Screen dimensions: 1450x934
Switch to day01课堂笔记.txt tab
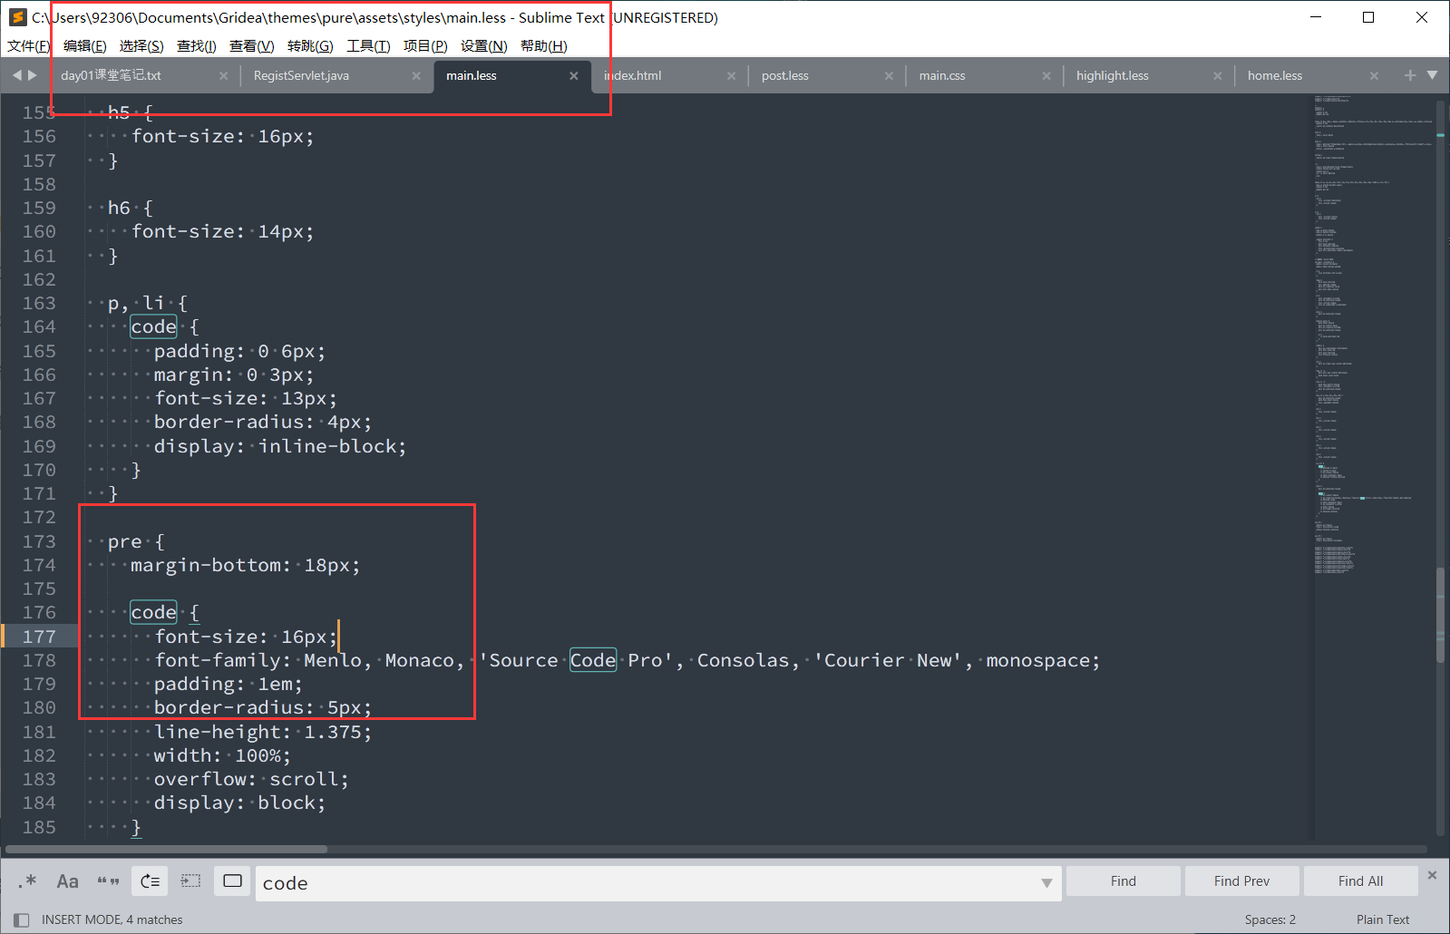click(111, 75)
